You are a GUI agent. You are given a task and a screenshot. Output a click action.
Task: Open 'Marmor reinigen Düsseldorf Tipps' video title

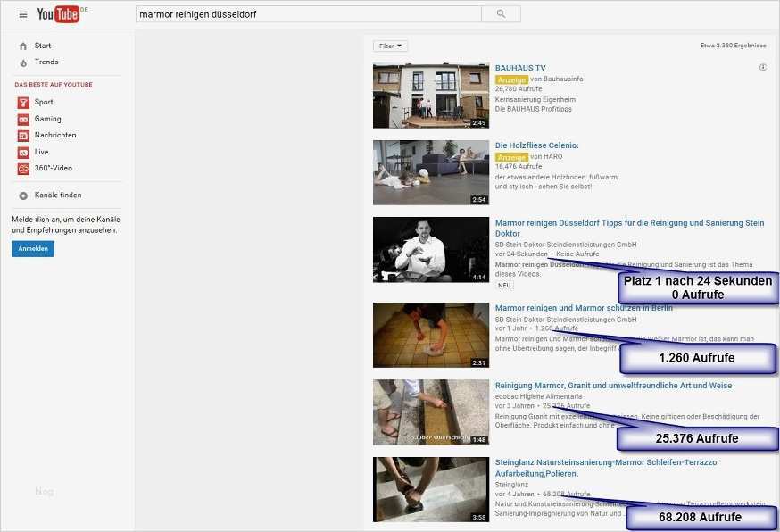click(629, 228)
